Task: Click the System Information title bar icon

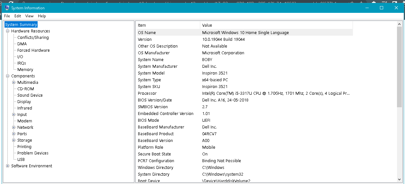Action: 7,8
